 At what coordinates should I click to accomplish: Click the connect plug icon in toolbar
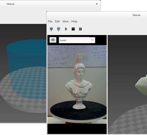point(51,29)
